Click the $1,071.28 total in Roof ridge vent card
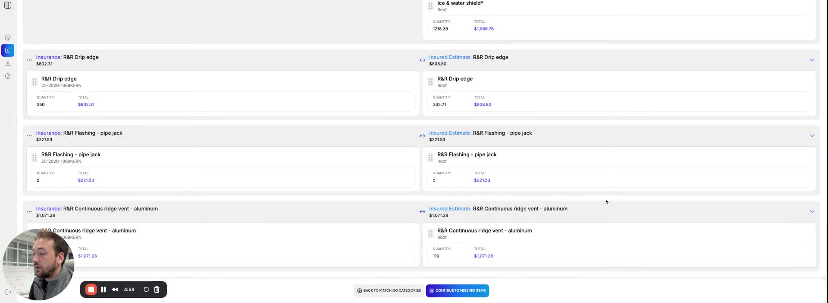Viewport: 828px width, 303px height. (x=483, y=256)
